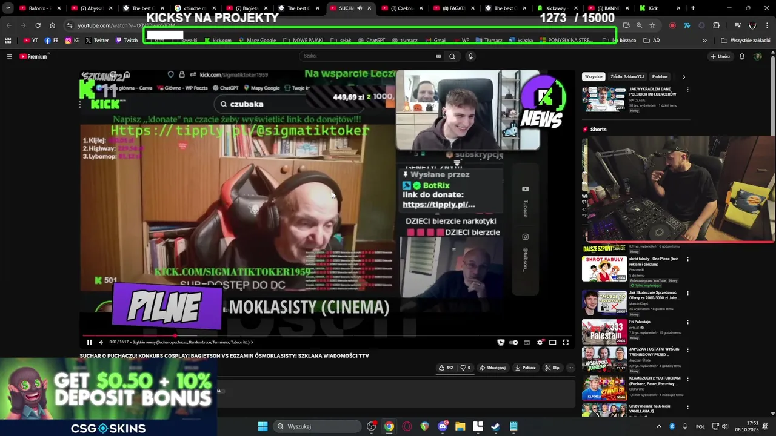The image size is (776, 436).
Task: Dislike the video
Action: (466, 368)
